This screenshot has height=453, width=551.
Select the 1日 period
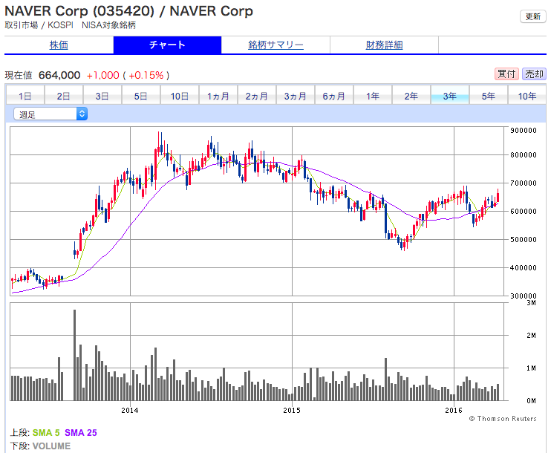(x=25, y=96)
